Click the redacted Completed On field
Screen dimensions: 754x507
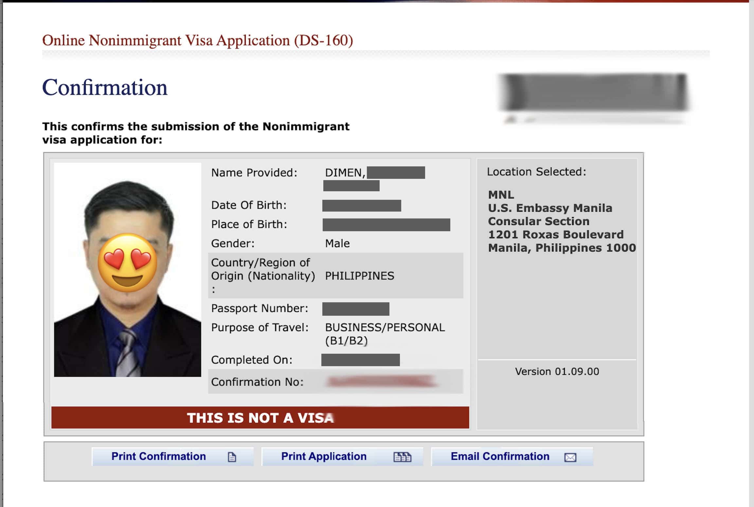[362, 360]
